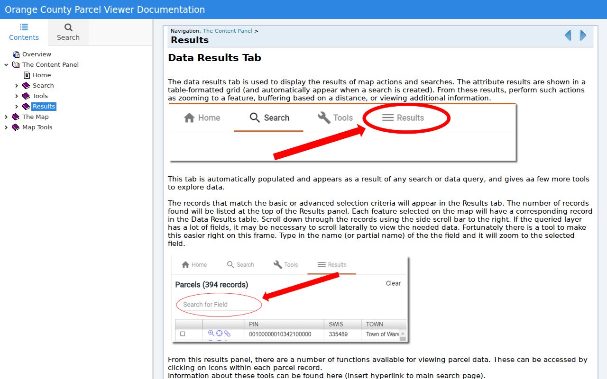Screen dimensions: 607x379
Task: Click the book icon next to highlighted Results
Action: click(26, 107)
